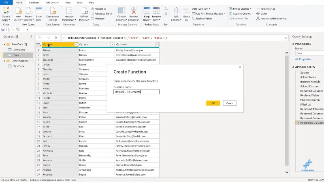Screen dimensions: 324x182
Task: Click the Close & Apply icon
Action: (x=6, y=11)
